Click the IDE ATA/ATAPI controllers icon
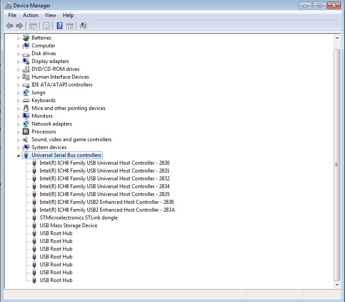Screen dimensions: 345x302 point(26,85)
